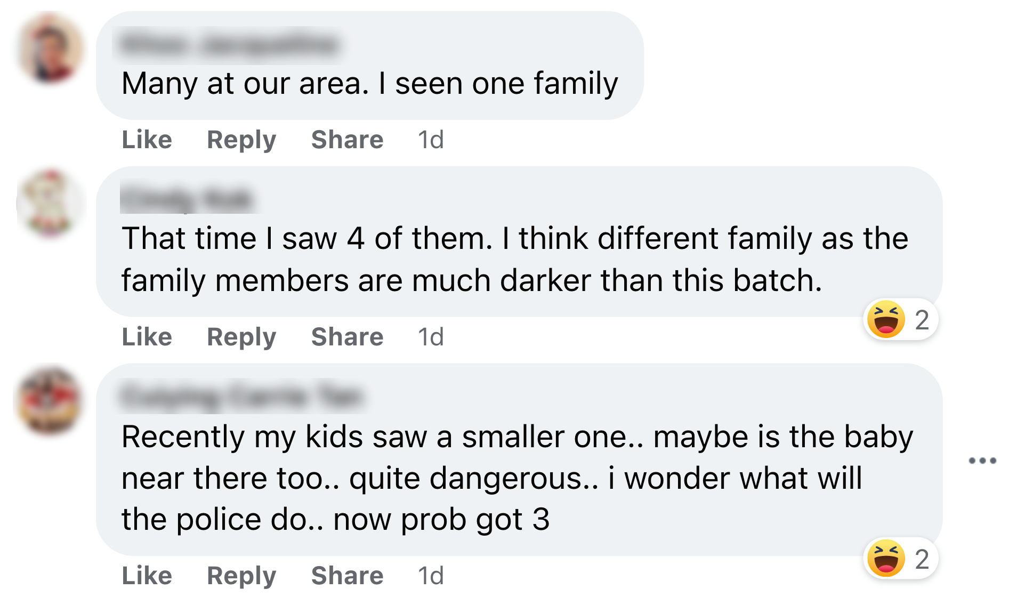Open the 1d timestamp of the first comment
Viewport: 1017px width, 597px height.
coord(430,140)
